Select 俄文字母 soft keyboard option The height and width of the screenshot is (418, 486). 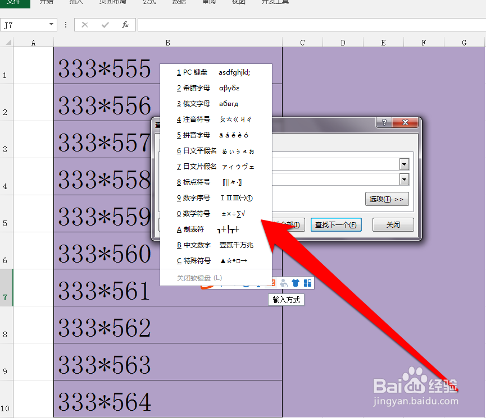216,104
